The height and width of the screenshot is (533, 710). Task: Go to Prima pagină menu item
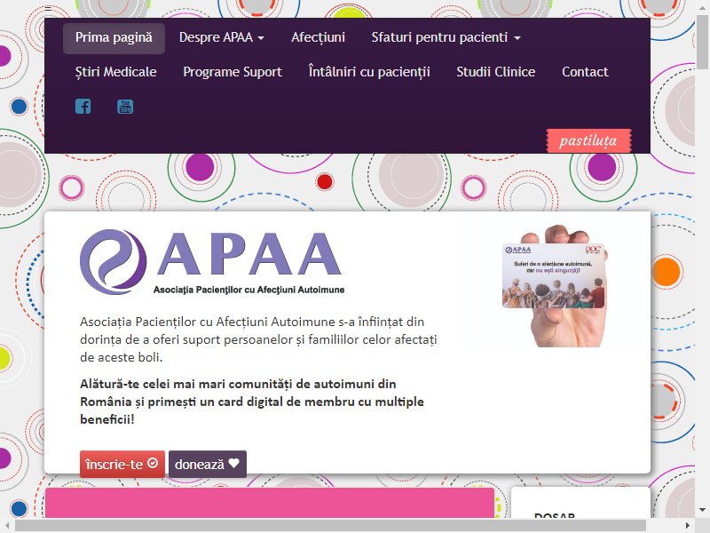114,38
